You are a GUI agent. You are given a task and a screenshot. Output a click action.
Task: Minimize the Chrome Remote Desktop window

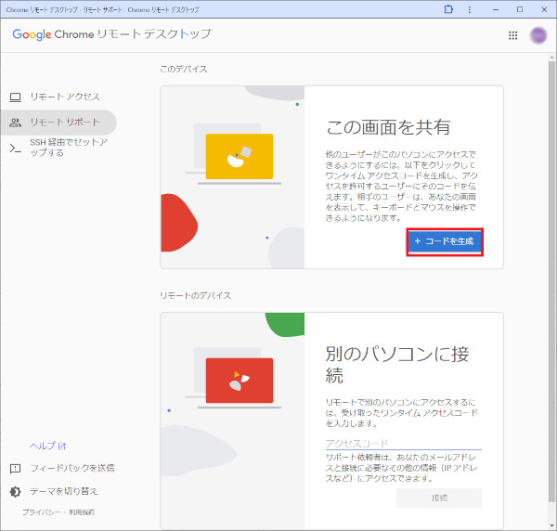[x=496, y=9]
